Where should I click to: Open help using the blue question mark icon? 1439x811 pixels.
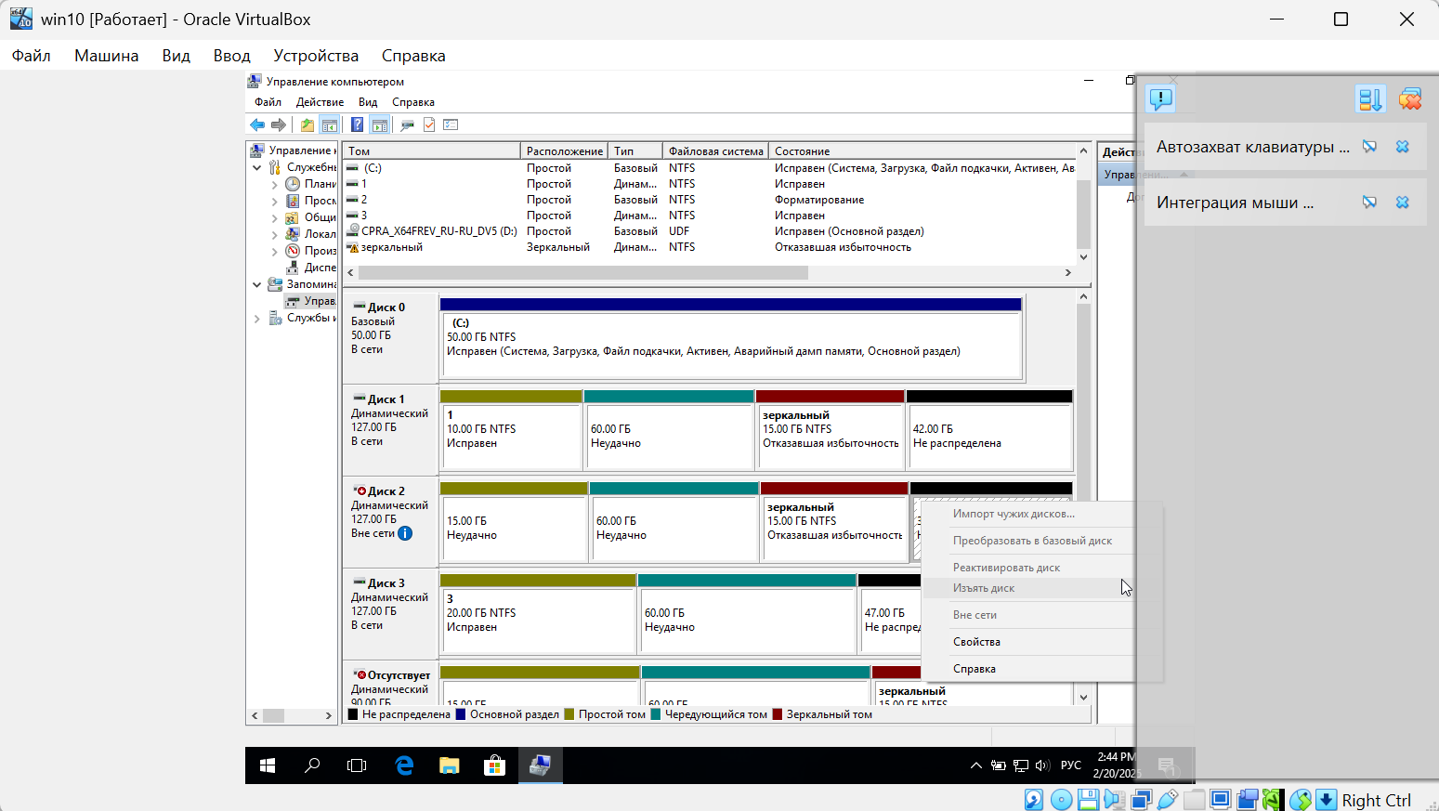[357, 124]
